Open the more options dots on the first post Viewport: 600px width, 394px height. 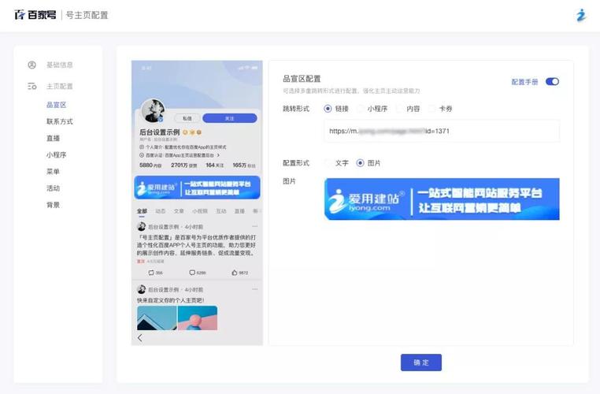click(255, 226)
